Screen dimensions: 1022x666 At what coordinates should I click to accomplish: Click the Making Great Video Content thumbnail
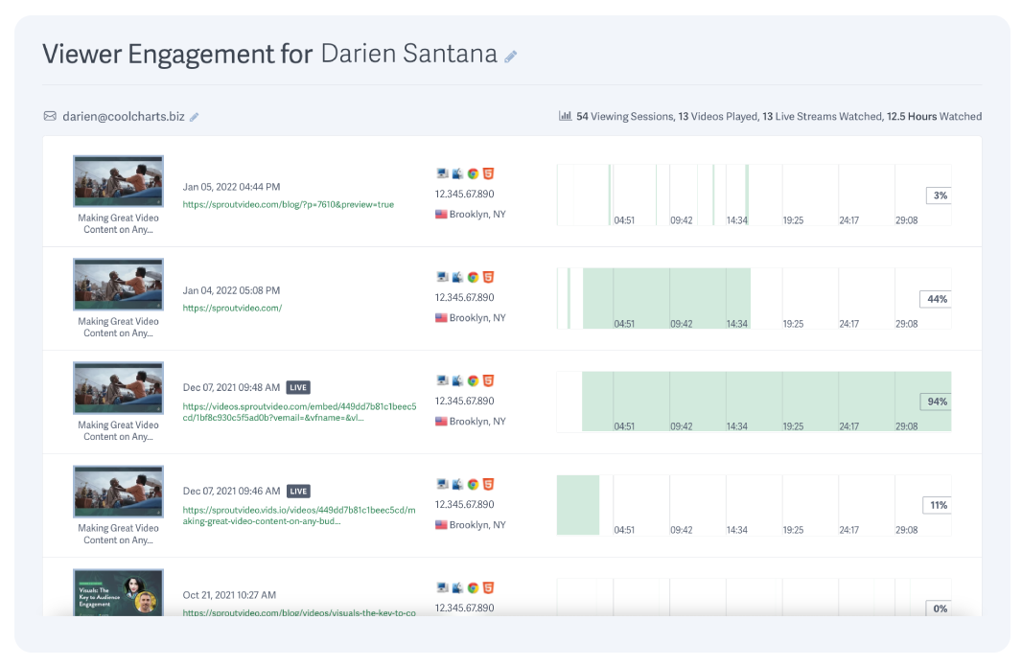[118, 181]
